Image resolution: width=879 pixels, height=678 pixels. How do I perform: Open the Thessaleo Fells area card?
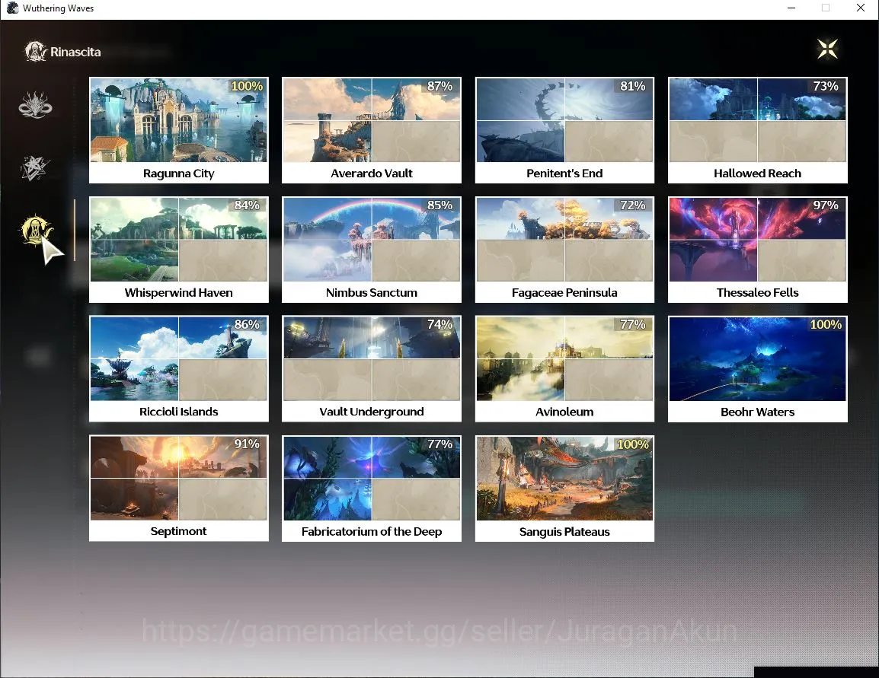tap(758, 249)
